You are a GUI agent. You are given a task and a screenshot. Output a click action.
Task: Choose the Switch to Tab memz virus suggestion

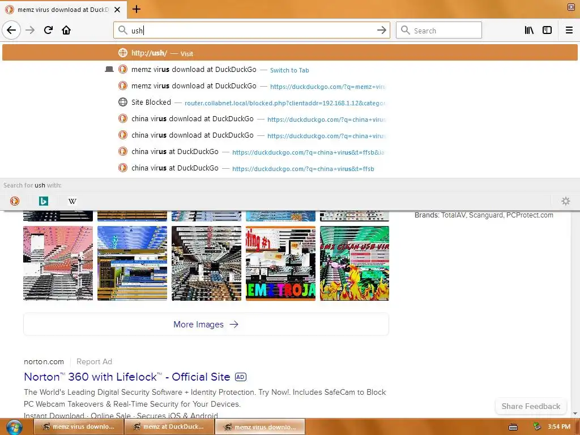point(289,70)
